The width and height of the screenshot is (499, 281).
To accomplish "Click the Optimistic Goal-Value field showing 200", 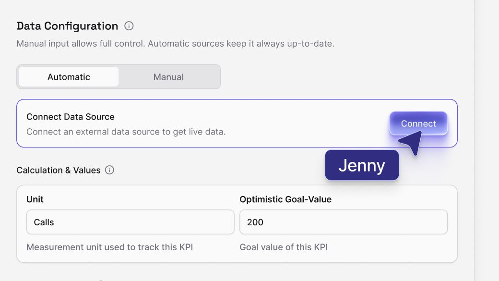I will 343,222.
